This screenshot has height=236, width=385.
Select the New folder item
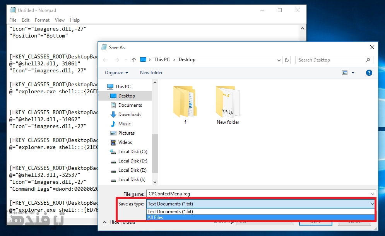(x=228, y=105)
